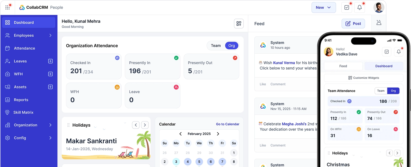
Task: Click the Post button in the Feed panel
Action: pyautogui.click(x=353, y=23)
